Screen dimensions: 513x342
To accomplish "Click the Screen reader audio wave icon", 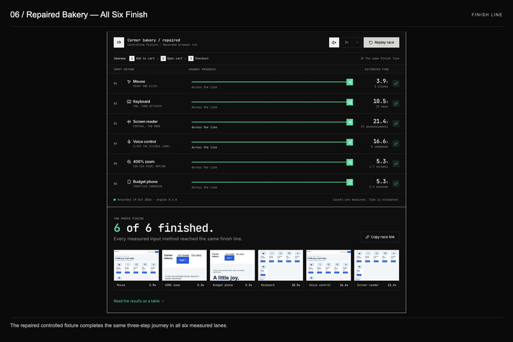I will click(x=129, y=122).
